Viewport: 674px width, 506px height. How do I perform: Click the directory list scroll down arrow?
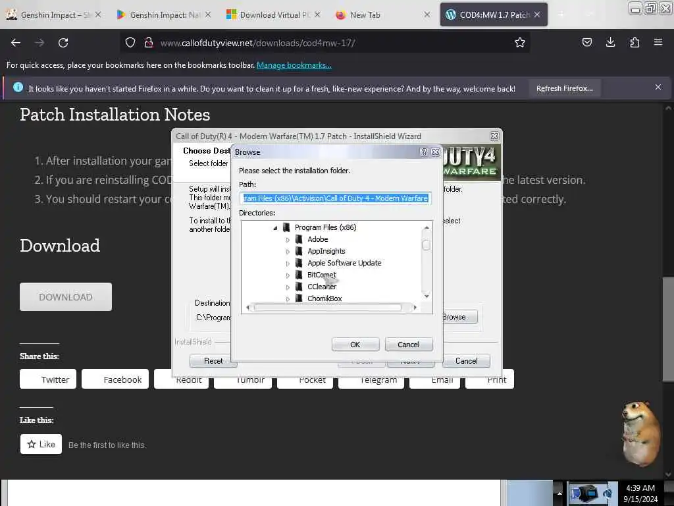[x=427, y=296]
